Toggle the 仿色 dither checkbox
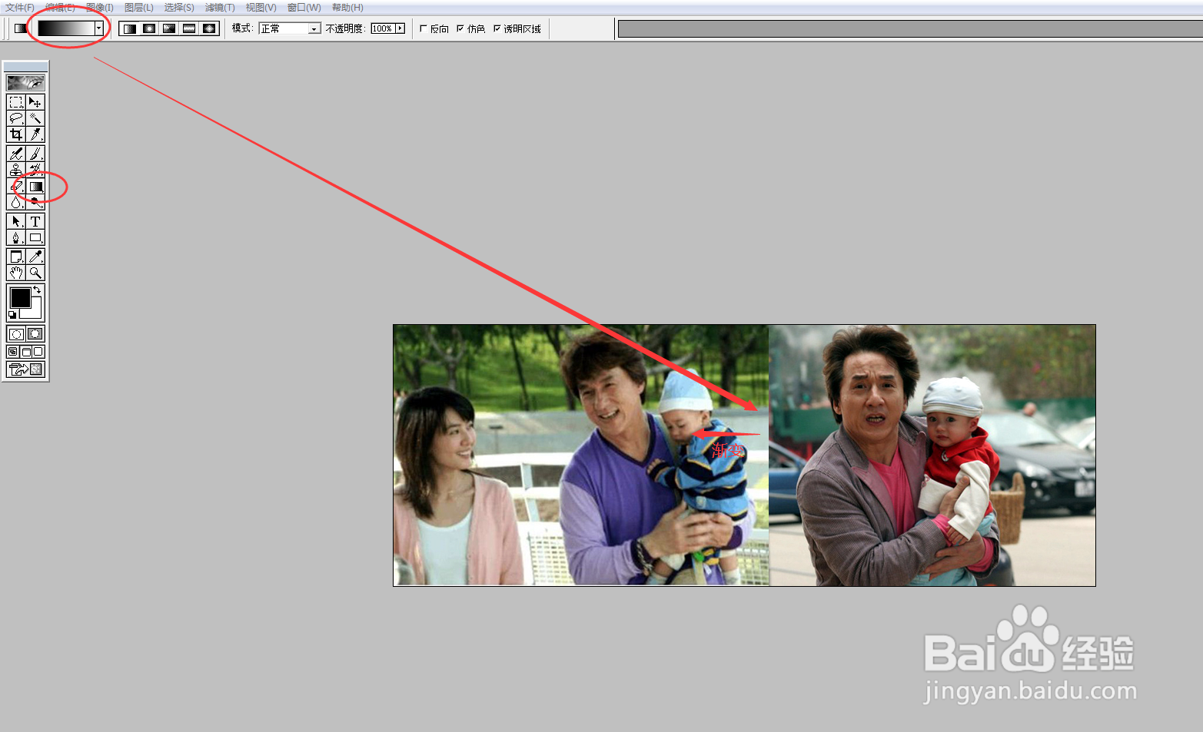 460,28
